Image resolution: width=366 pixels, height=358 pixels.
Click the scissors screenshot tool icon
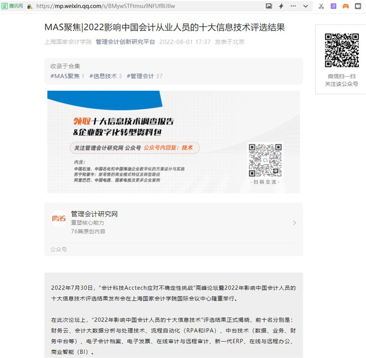[321, 6]
